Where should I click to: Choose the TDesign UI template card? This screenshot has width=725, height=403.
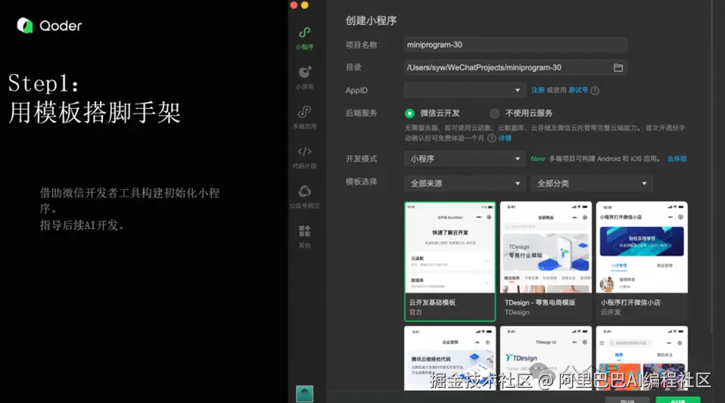546,358
